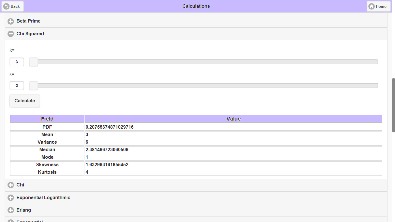The image size is (395, 222).
Task: Click the Back arrow icon
Action: click(x=6, y=6)
